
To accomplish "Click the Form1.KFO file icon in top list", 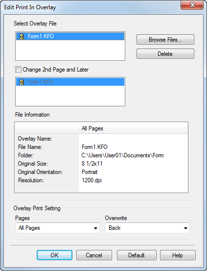I will coord(22,36).
